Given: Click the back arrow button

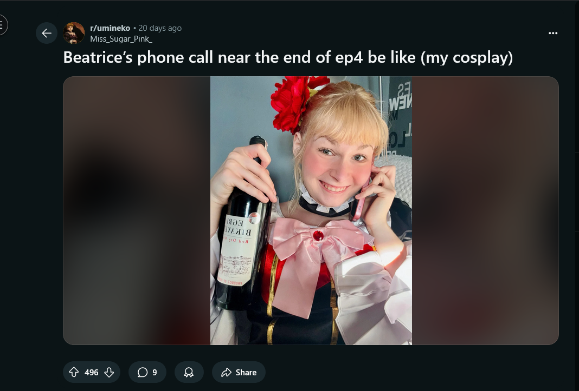Looking at the screenshot, I should point(47,33).
